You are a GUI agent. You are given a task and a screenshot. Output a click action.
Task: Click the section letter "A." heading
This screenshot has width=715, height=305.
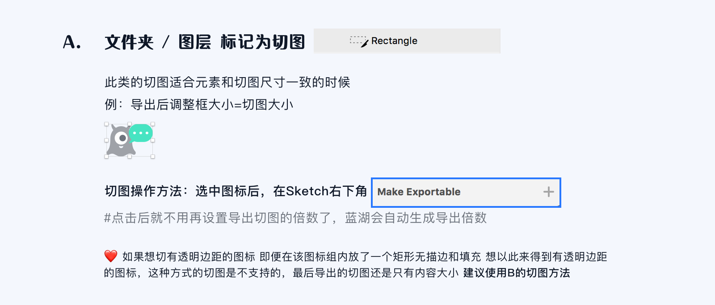tap(72, 42)
